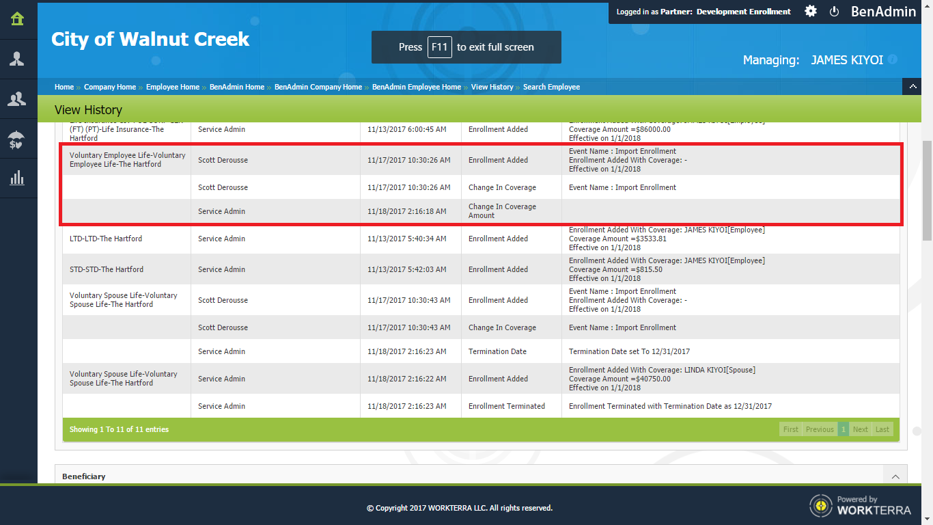Select page 1 in pagination
The width and height of the screenshot is (933, 525).
844,429
